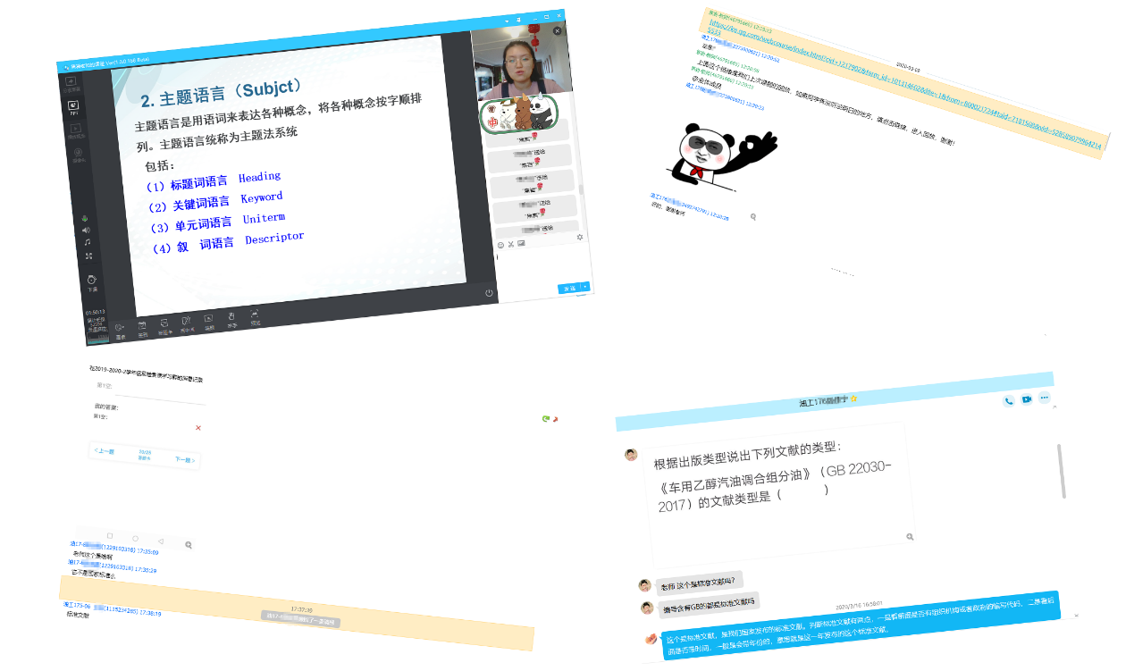Toggle fullscreen expand icon in sidebar
Screen dimensions: 1134x671
(x=88, y=256)
